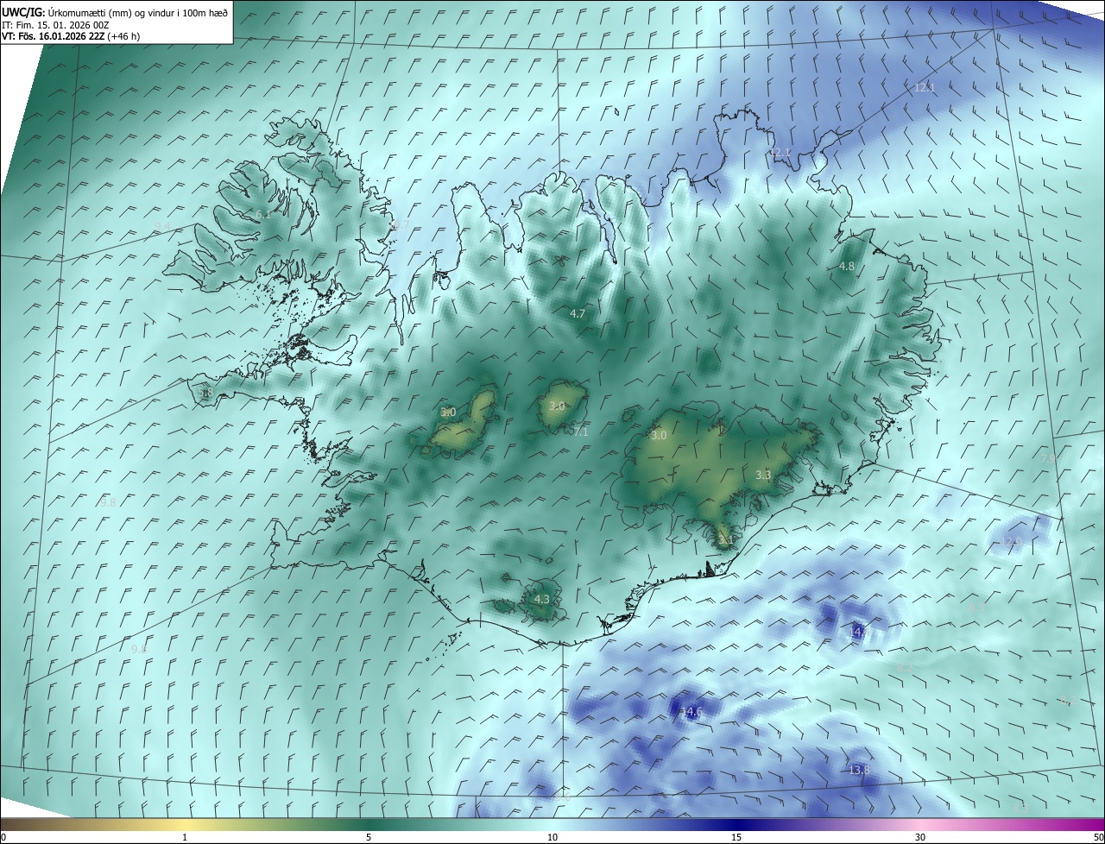Click the 0 tick label on the colour scale

(x=3, y=837)
